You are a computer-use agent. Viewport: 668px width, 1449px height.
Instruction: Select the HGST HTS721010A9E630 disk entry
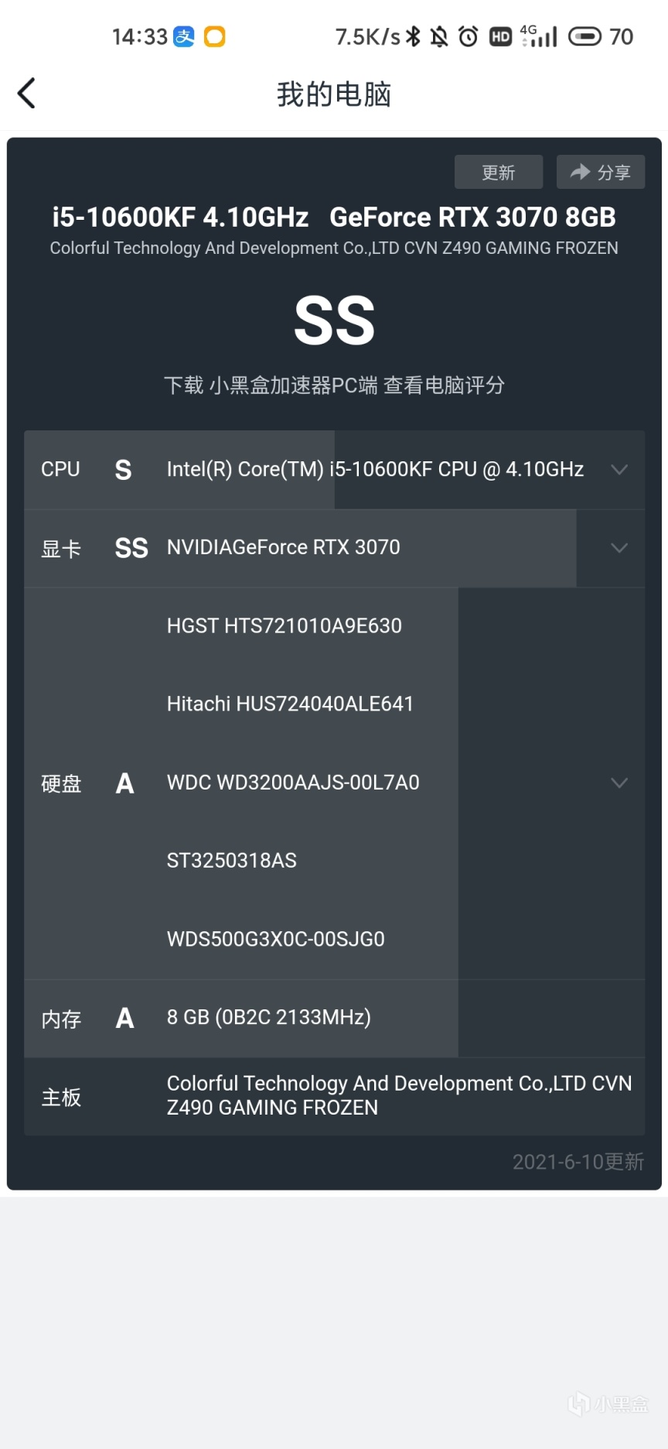pyautogui.click(x=284, y=625)
